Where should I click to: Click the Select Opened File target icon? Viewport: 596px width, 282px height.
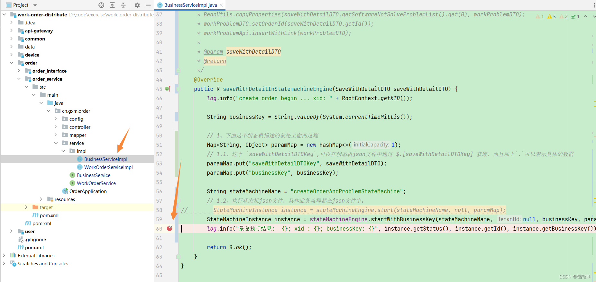pos(101,5)
